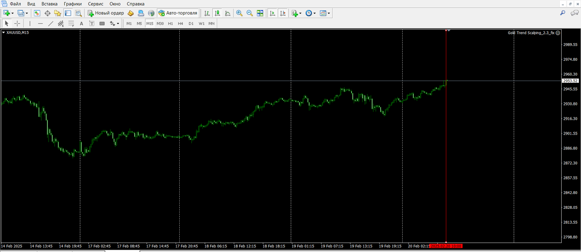
Task: Open the Strategy Tester magnifier icon
Action: point(78,13)
